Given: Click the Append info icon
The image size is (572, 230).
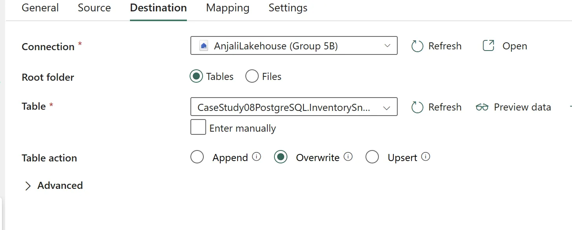Looking at the screenshot, I should (x=256, y=157).
